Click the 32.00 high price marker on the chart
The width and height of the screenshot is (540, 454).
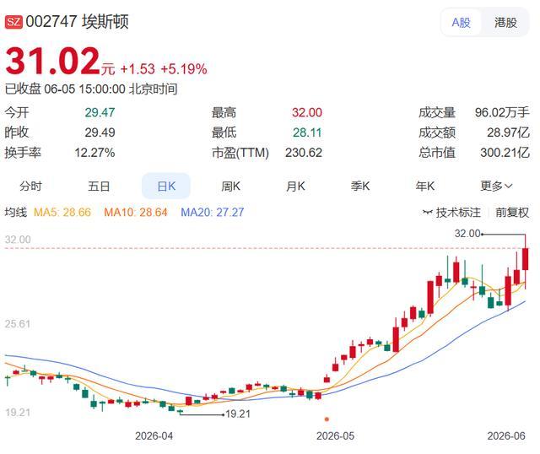click(x=467, y=234)
